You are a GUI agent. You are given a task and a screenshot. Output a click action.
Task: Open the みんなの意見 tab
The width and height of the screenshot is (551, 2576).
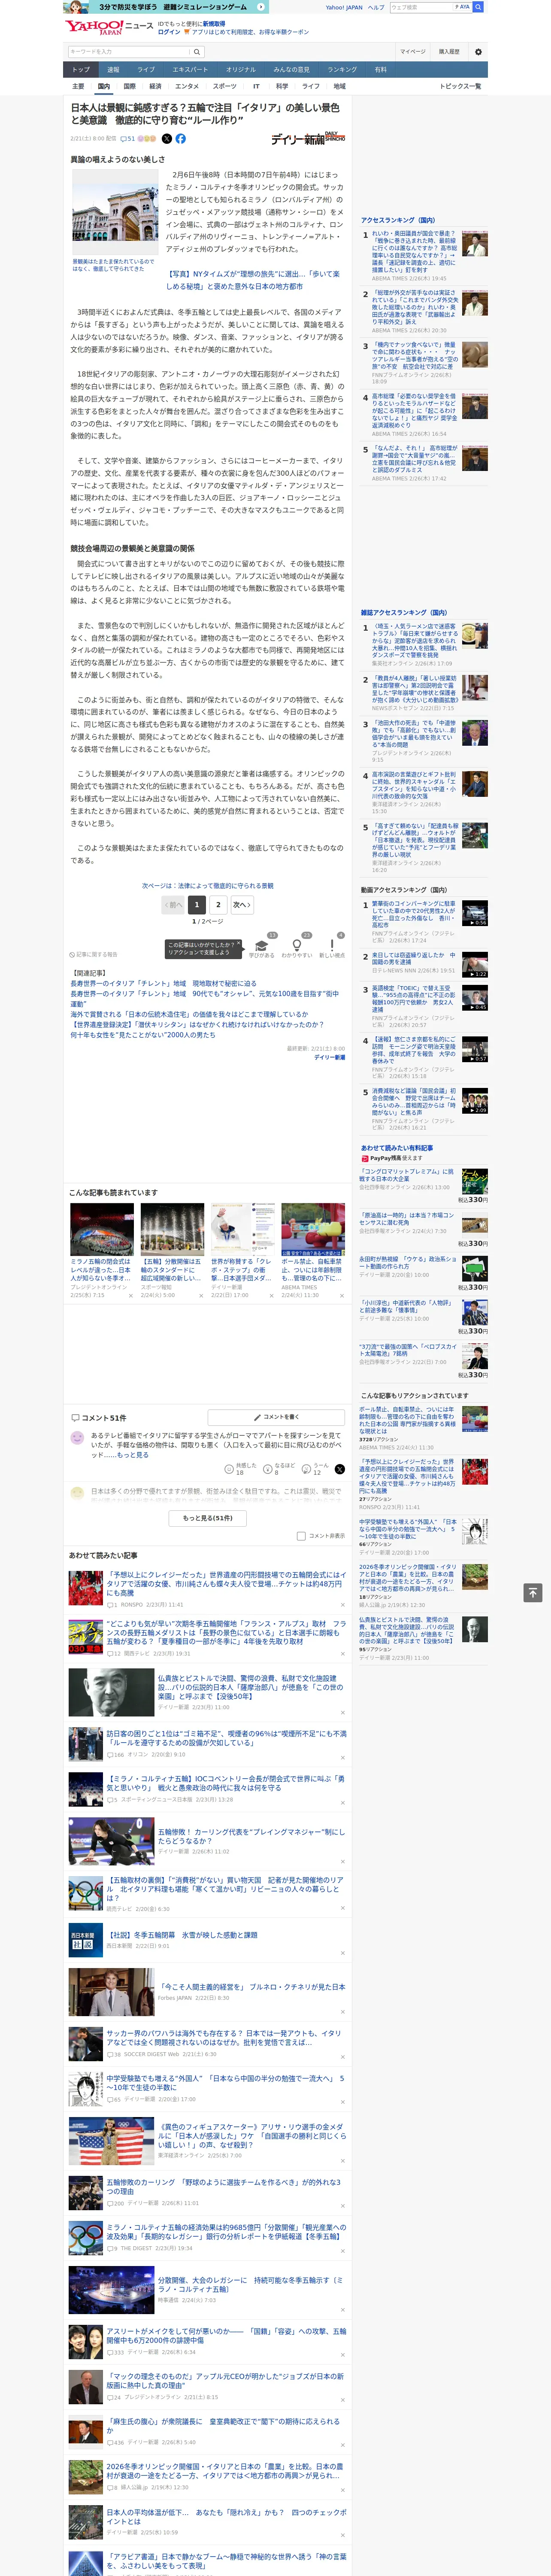pyautogui.click(x=292, y=70)
